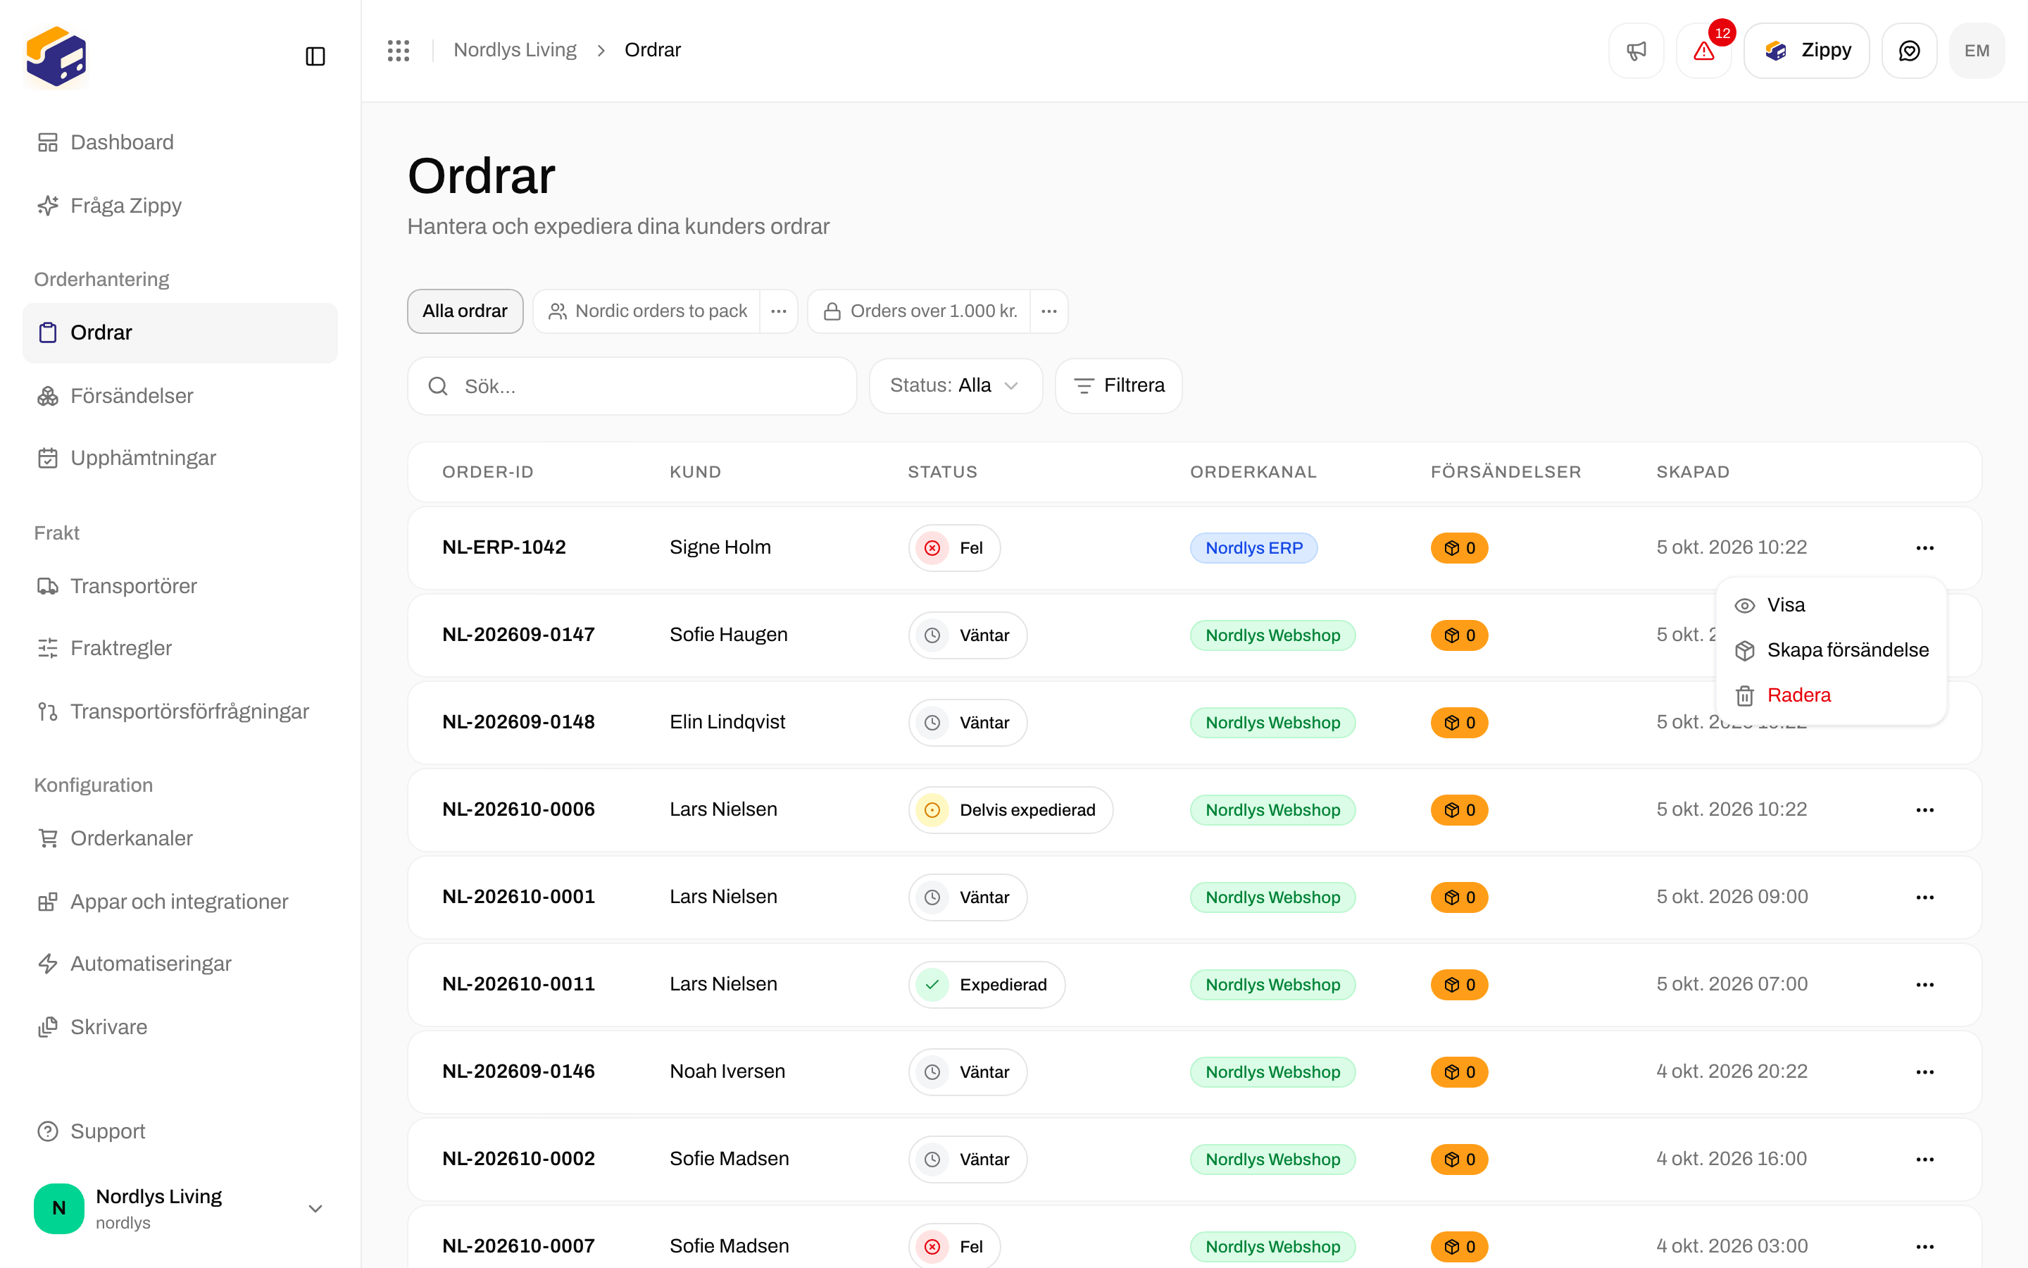The height and width of the screenshot is (1268, 2028).
Task: Click the Zippy logo in sidebar
Action: (x=56, y=56)
